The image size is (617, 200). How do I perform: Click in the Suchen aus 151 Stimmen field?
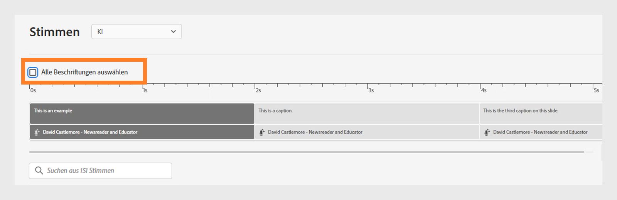106,171
